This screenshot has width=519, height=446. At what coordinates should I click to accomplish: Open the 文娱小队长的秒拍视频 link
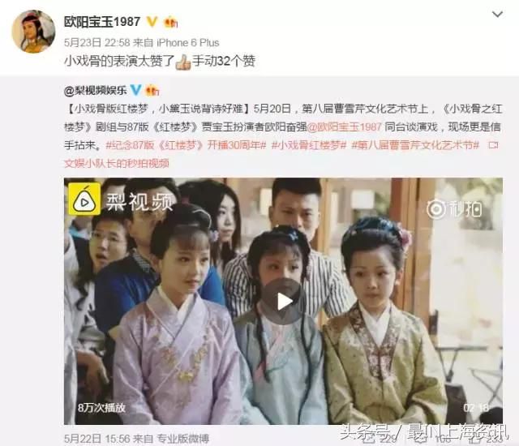point(117,163)
